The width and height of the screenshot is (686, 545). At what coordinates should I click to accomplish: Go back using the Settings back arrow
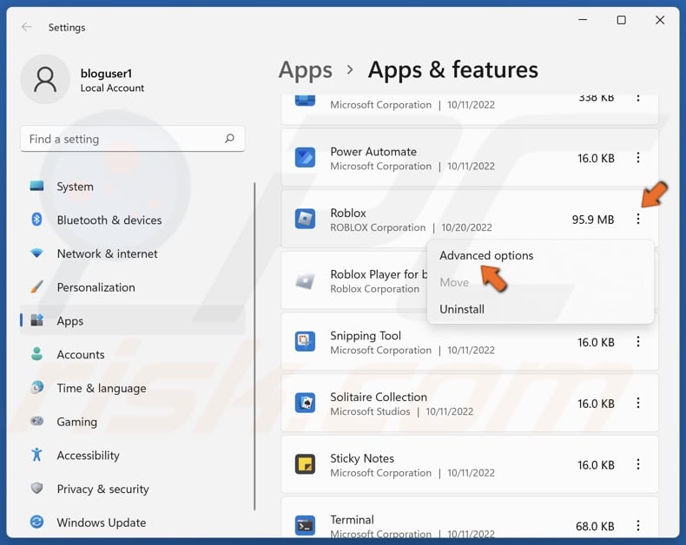pyautogui.click(x=27, y=27)
